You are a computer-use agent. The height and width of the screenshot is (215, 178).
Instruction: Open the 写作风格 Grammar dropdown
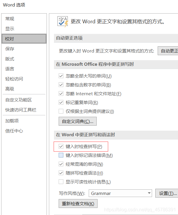pos(120,193)
